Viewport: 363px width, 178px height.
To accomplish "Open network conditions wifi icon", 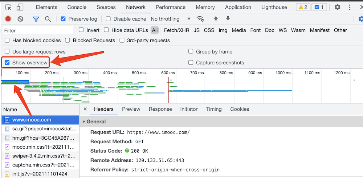I will (x=200, y=19).
